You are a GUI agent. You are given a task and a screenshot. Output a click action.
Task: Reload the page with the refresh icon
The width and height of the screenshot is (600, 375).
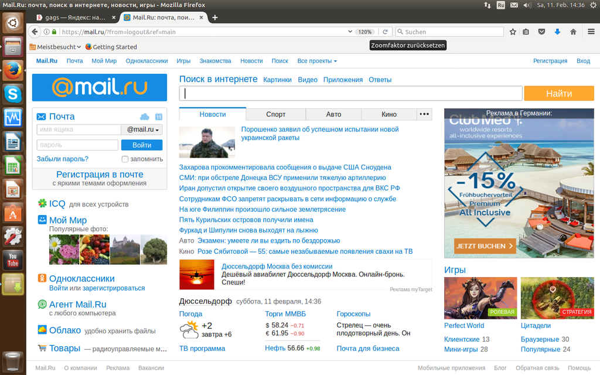pos(385,32)
